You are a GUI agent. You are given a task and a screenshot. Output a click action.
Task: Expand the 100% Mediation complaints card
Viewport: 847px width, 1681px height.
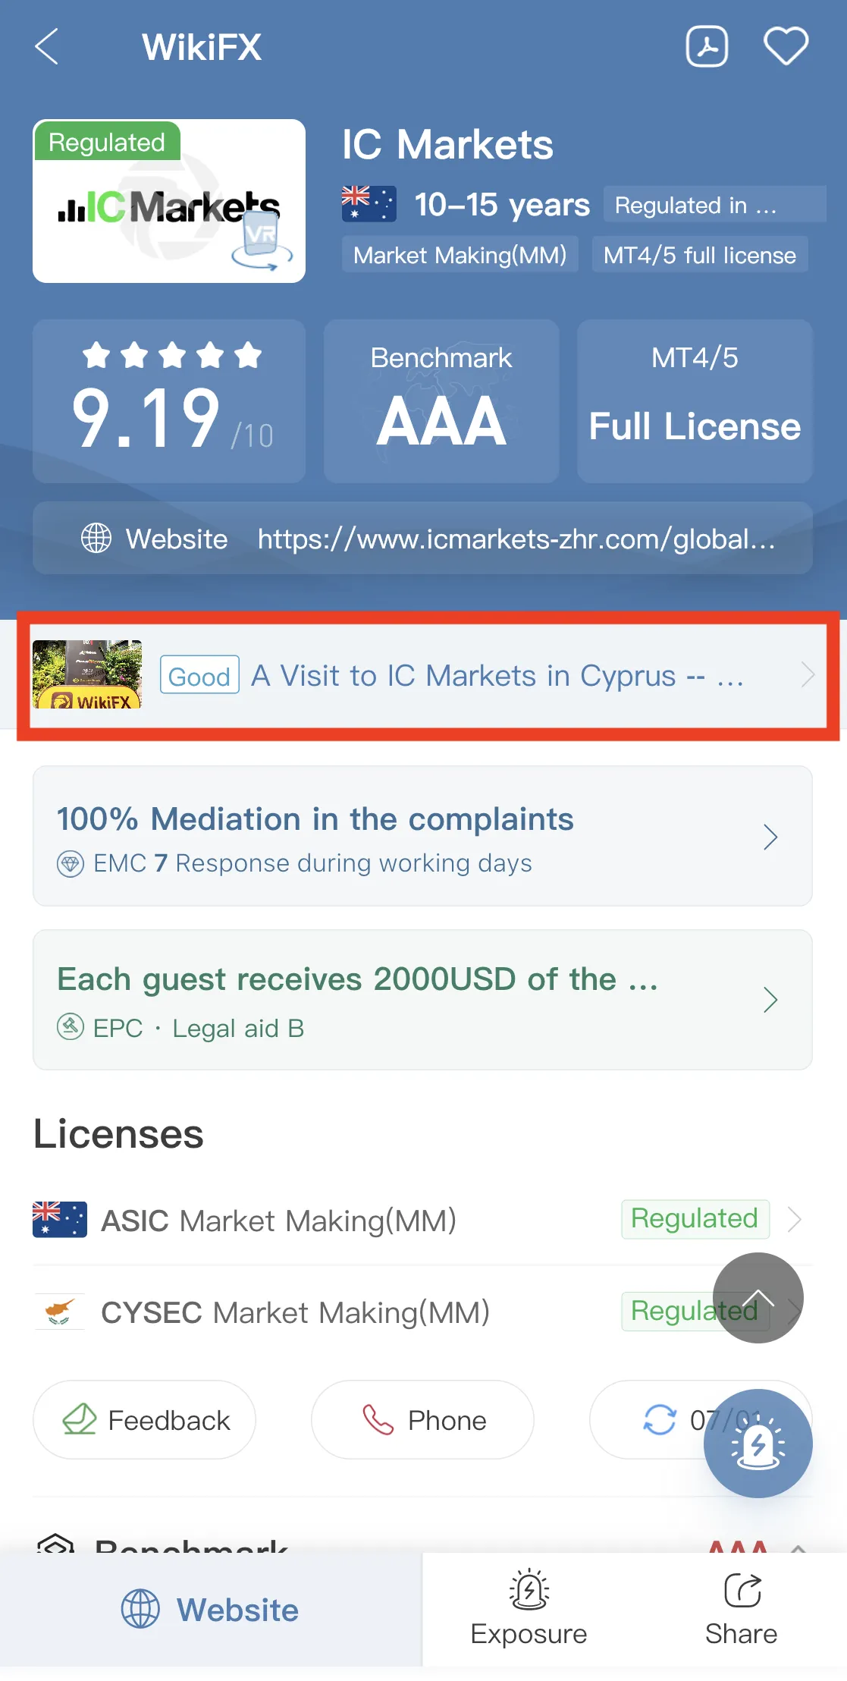(422, 836)
